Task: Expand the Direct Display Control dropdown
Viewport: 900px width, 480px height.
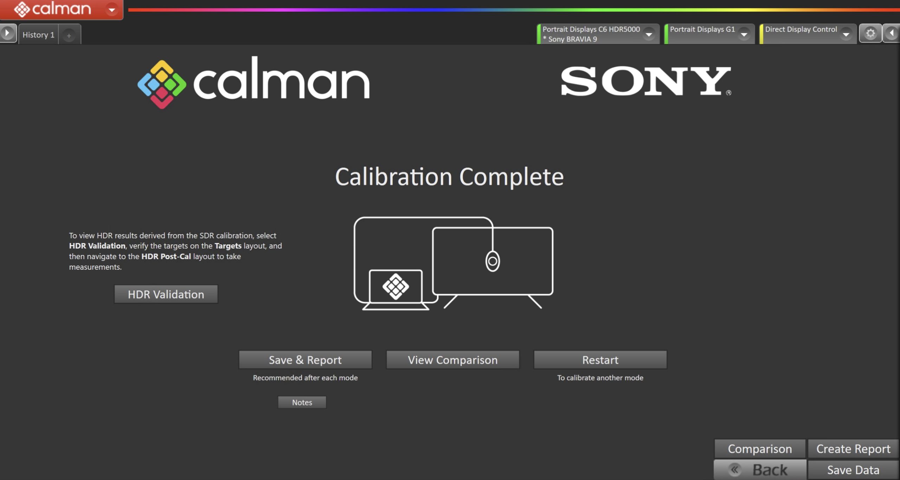Action: point(846,34)
